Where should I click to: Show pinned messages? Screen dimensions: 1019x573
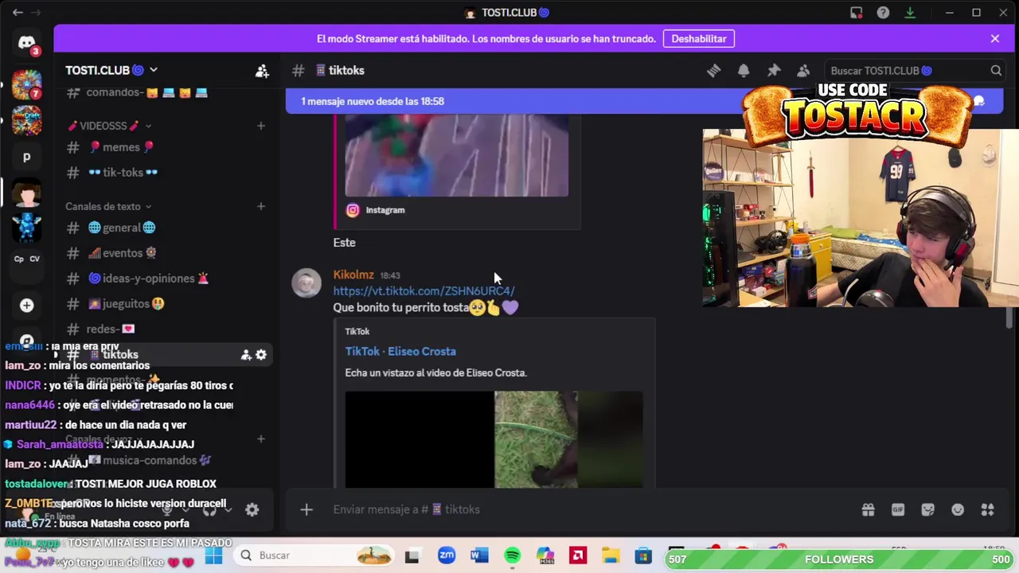click(774, 70)
